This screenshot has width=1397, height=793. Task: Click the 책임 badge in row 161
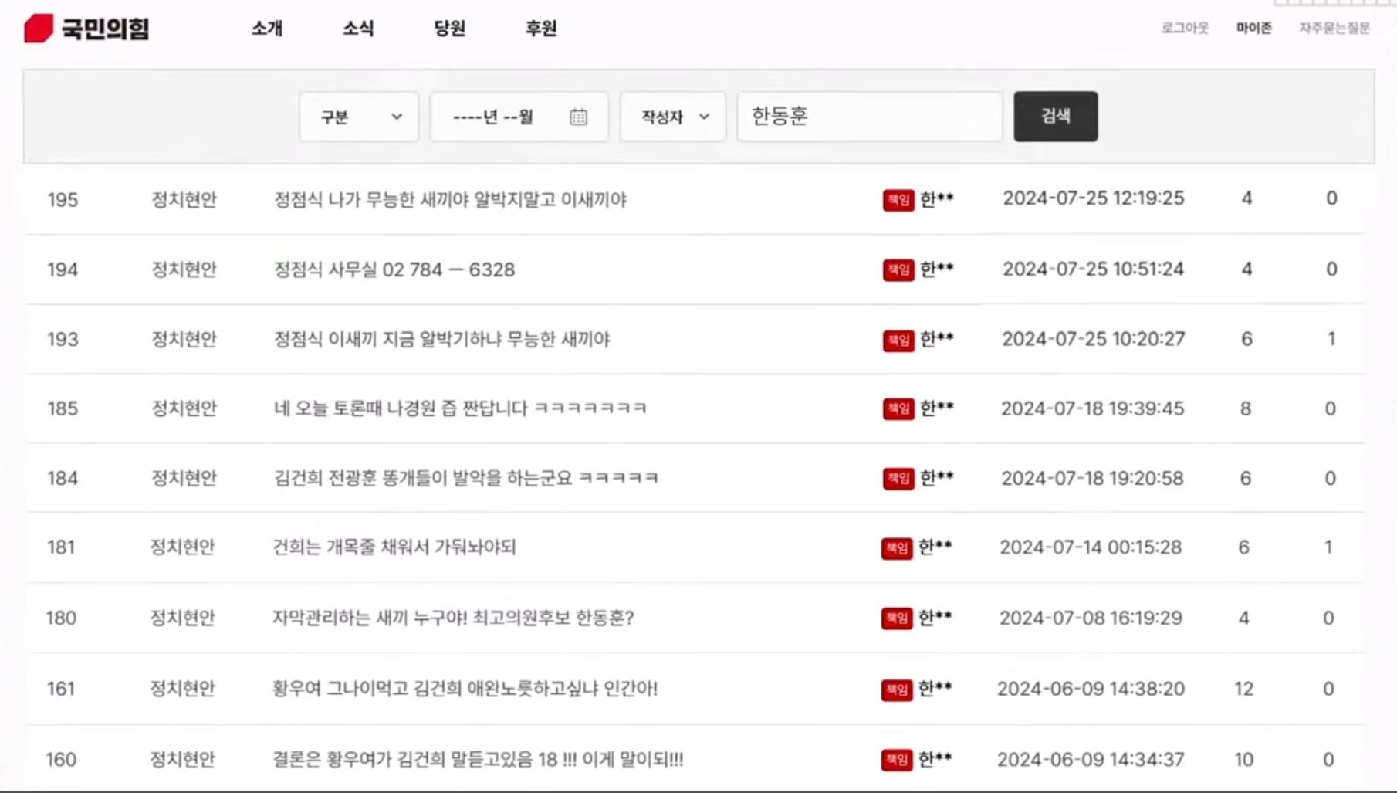coord(897,690)
